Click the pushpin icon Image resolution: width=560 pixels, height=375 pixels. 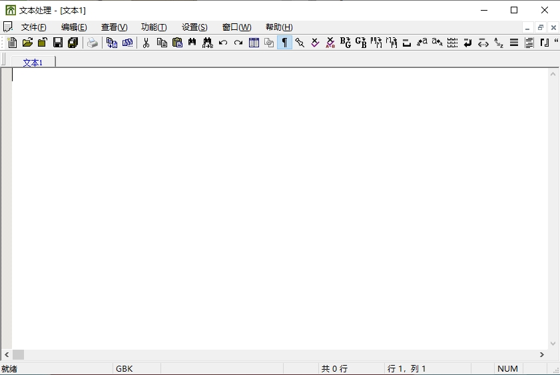[300, 43]
